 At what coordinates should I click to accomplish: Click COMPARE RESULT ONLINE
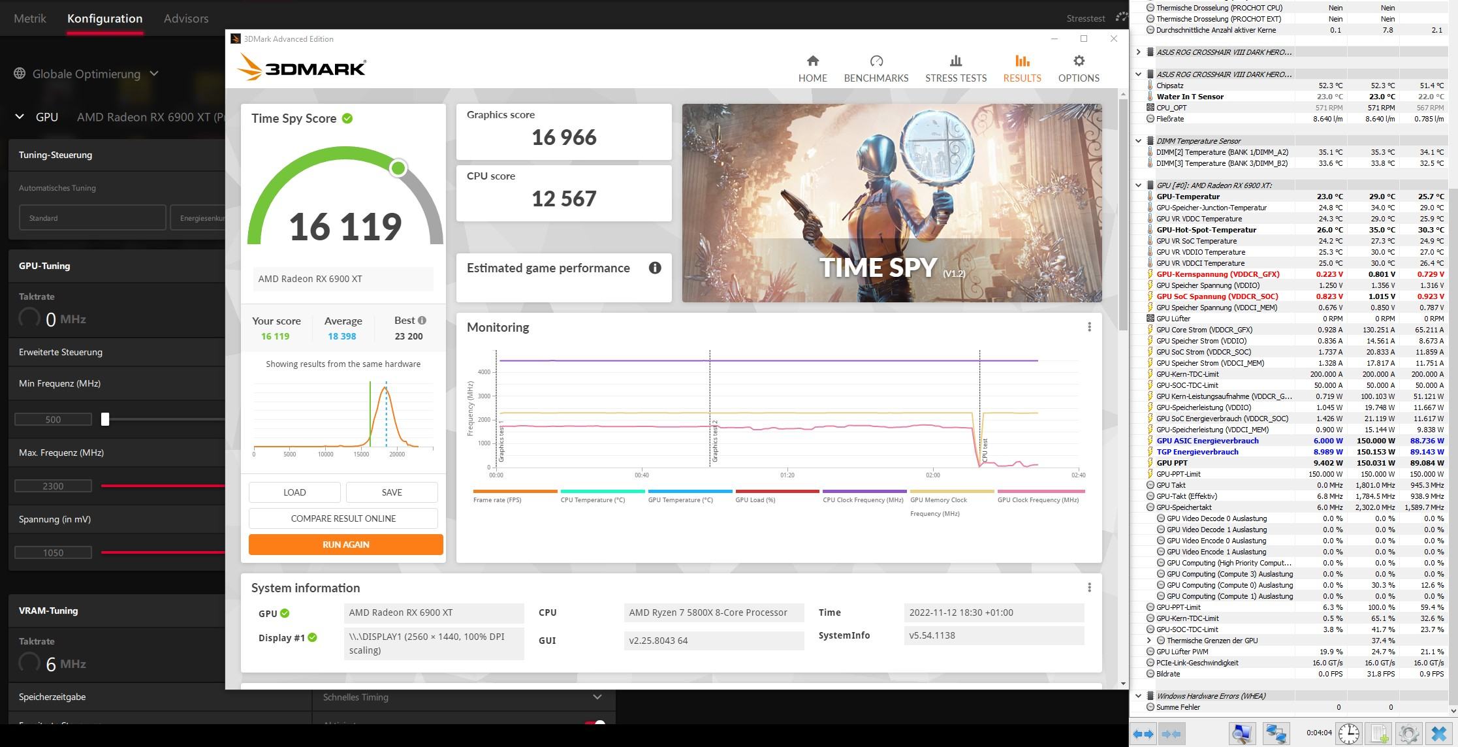coord(343,518)
